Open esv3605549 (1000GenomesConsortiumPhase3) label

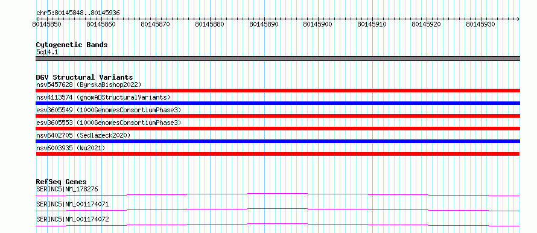pos(109,110)
